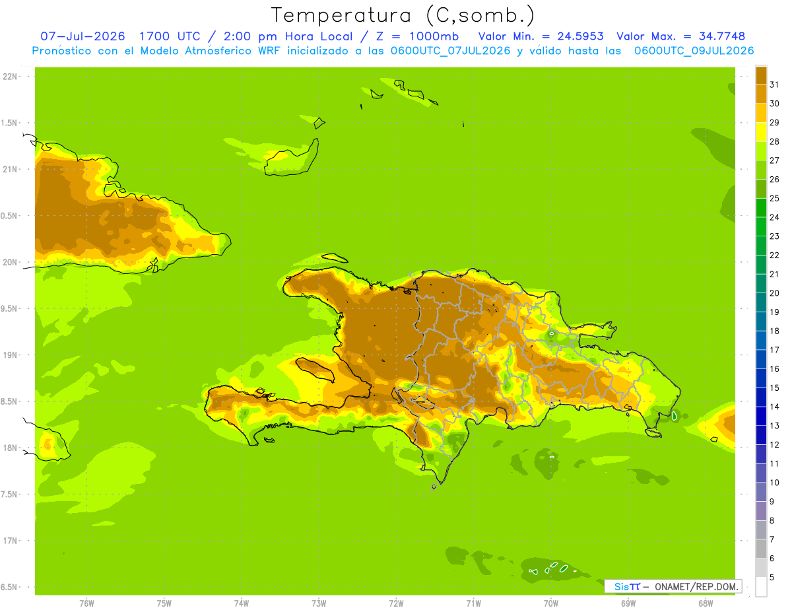Click the "75W" longitude axis label
Image resolution: width=792 pixels, height=612 pixels.
[164, 603]
